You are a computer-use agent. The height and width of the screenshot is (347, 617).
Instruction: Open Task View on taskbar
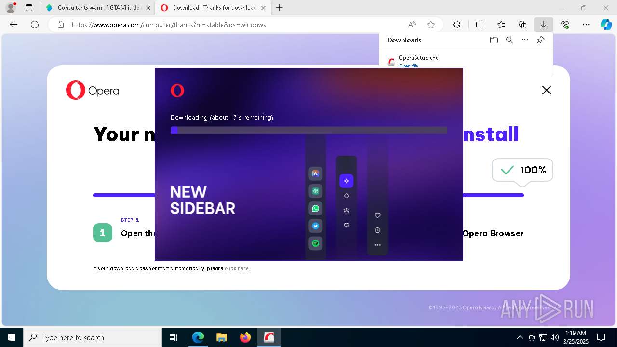pos(174,337)
